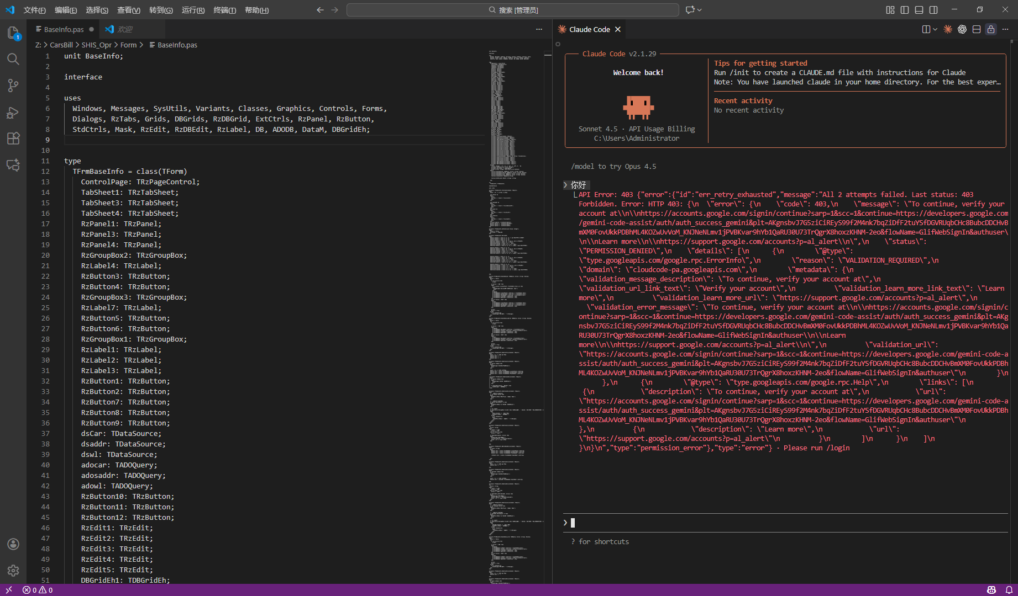Open the Explorer view in activity bar

(x=13, y=33)
